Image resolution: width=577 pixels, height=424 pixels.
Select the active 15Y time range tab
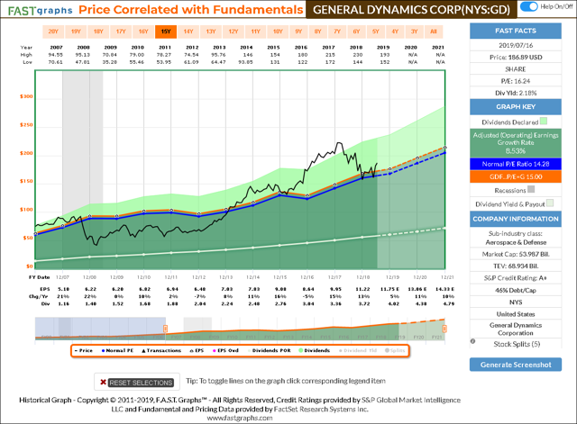166,32
